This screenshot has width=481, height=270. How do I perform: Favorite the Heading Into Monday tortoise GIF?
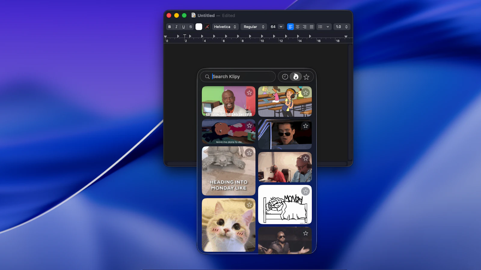pyautogui.click(x=249, y=153)
